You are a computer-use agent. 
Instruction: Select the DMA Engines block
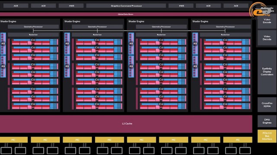(267, 121)
